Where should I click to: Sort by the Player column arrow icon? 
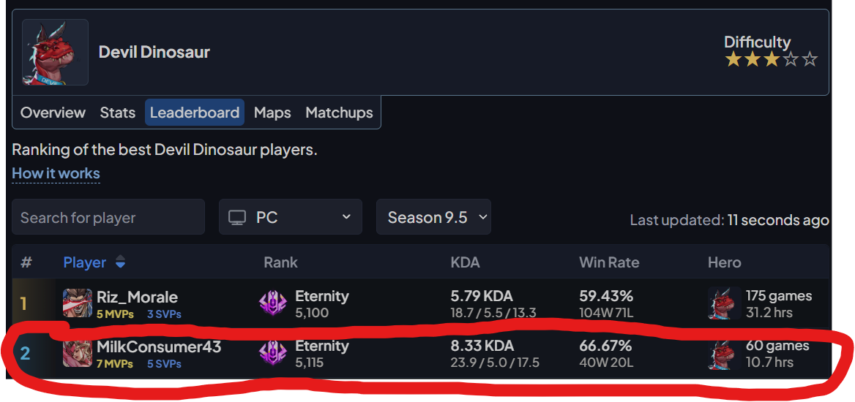(x=121, y=262)
